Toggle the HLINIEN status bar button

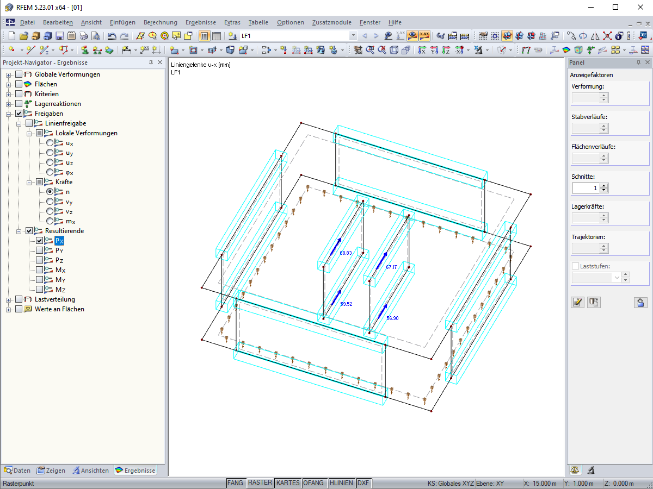click(x=342, y=483)
